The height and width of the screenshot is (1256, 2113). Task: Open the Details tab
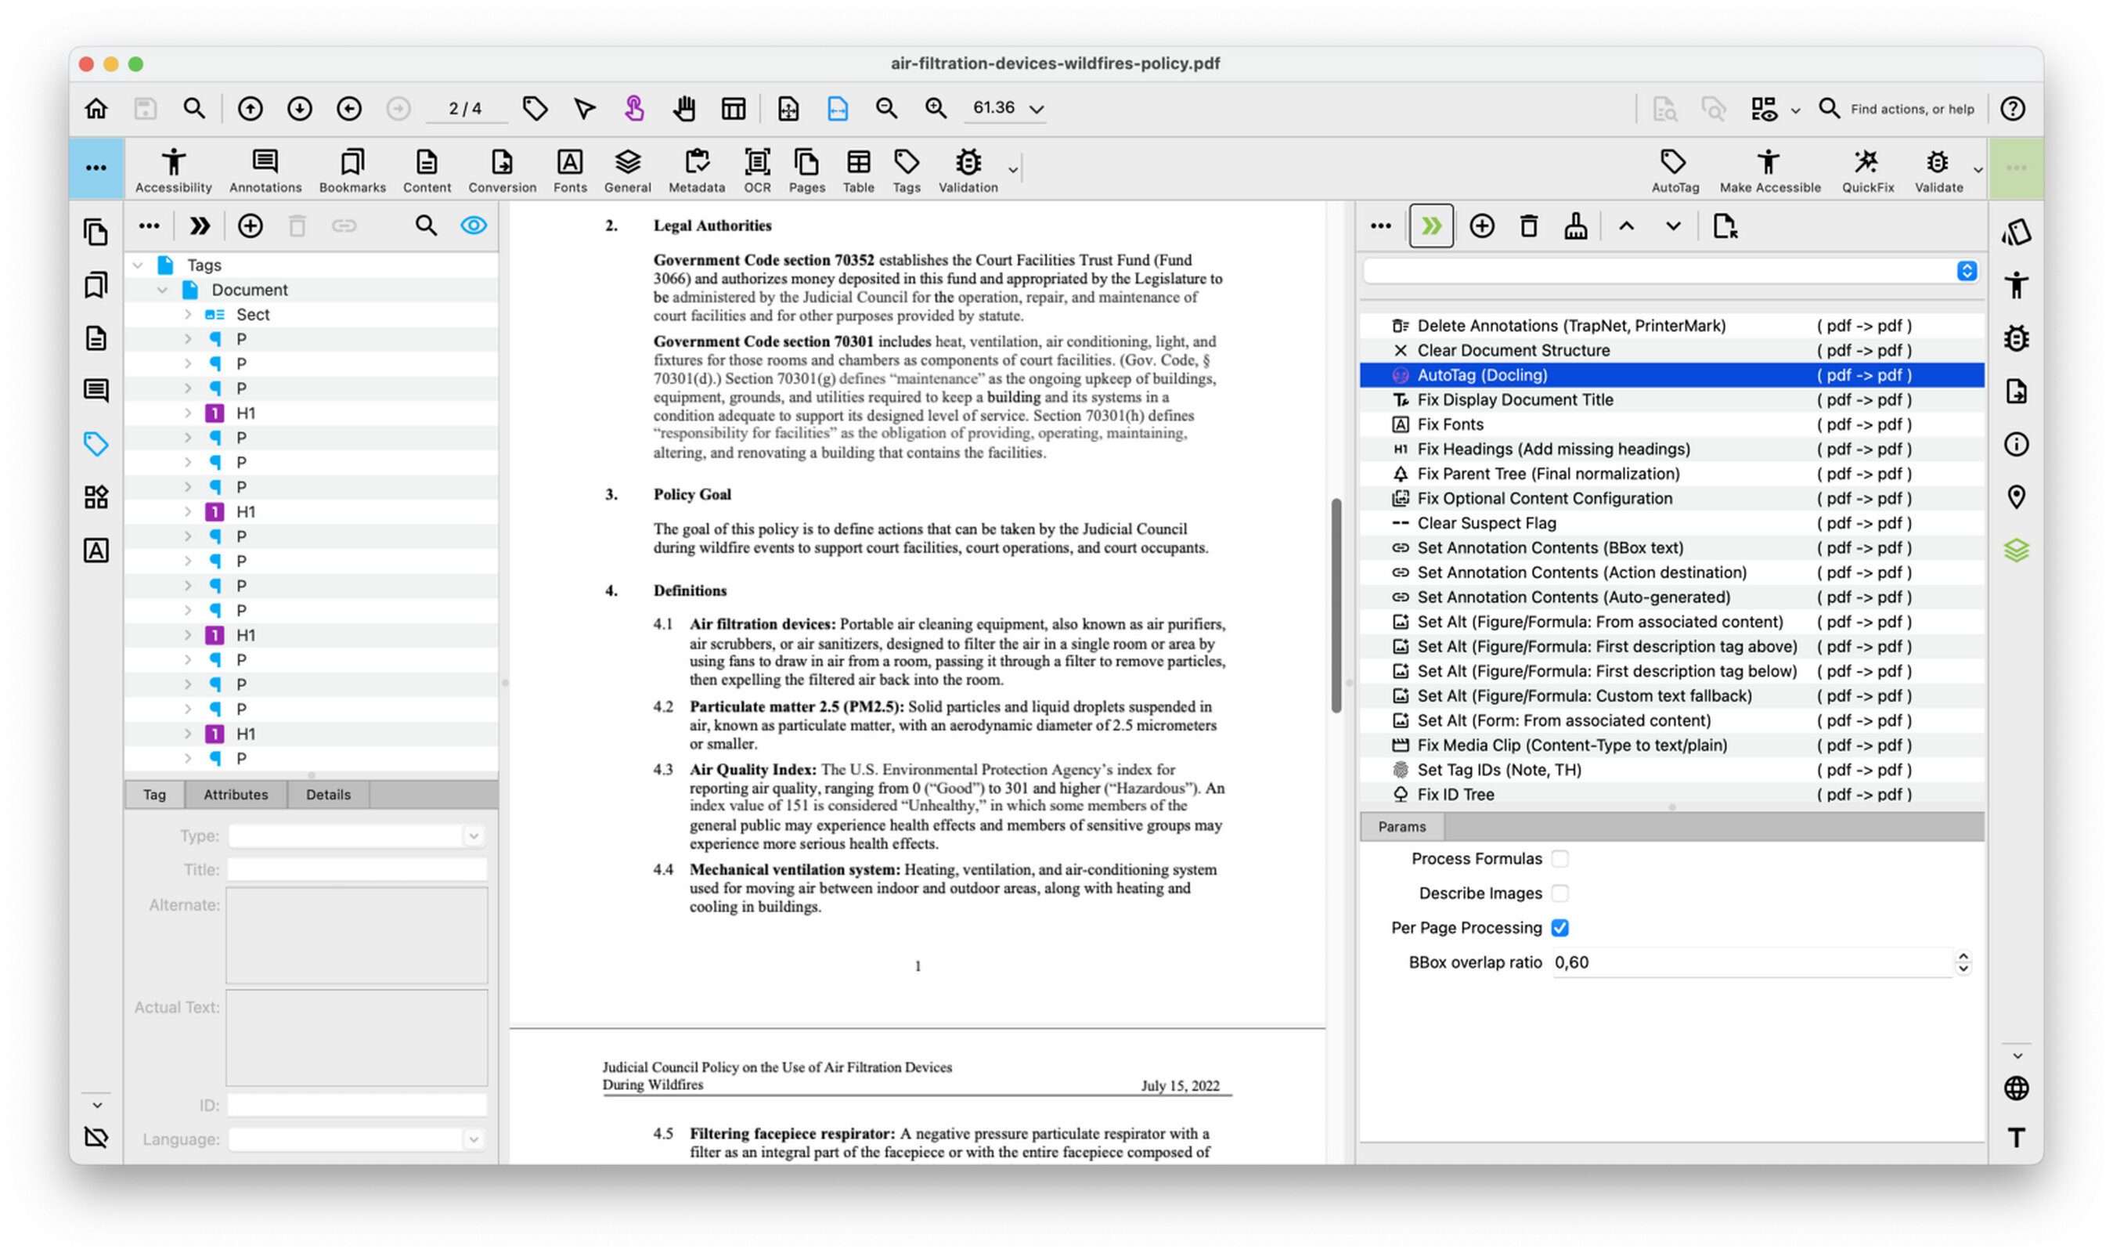point(327,795)
